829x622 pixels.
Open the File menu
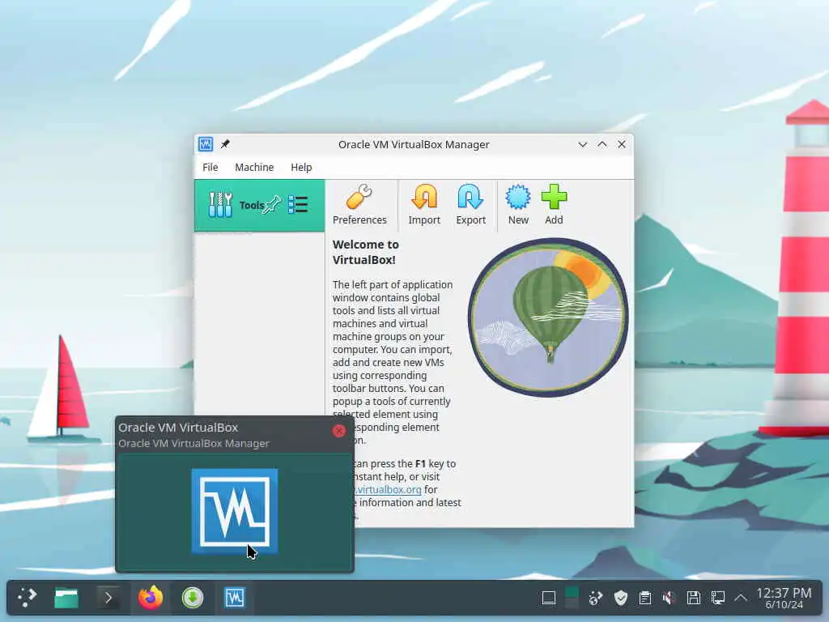tap(210, 167)
